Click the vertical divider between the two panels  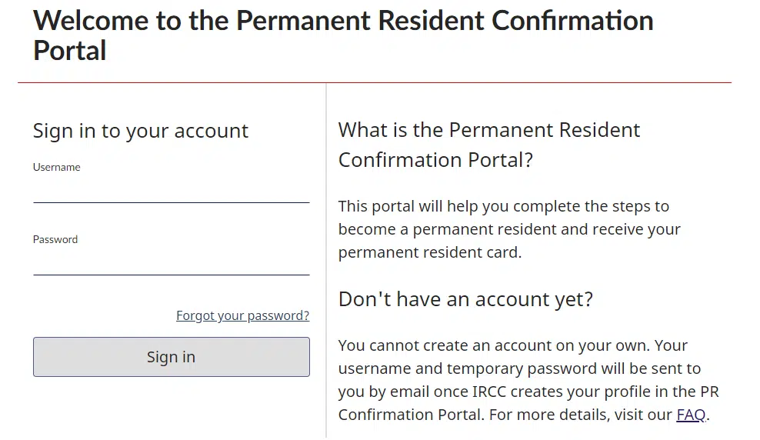(326, 262)
